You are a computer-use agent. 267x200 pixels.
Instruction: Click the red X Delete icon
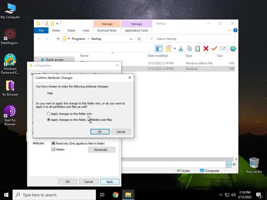pos(206,49)
